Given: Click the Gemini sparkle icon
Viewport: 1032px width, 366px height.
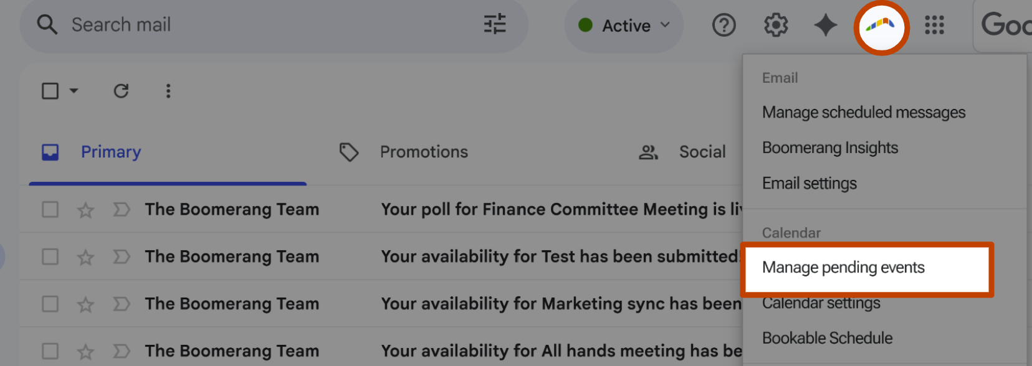Looking at the screenshot, I should click(826, 26).
